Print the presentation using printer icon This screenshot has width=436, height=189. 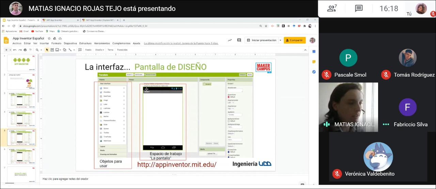coord(25,50)
